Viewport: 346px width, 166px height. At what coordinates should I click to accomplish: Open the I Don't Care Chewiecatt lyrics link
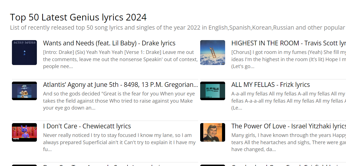pos(87,126)
